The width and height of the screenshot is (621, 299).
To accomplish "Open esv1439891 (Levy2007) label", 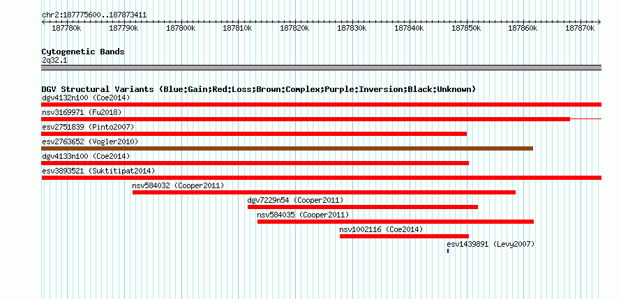I will click(491, 244).
